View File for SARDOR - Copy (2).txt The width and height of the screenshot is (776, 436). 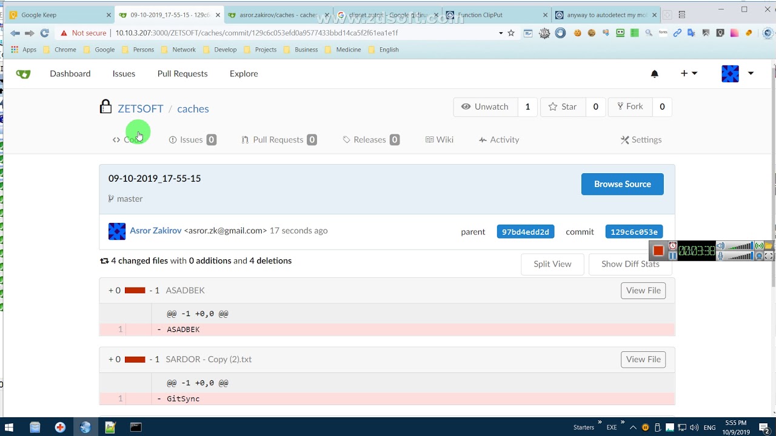643,360
